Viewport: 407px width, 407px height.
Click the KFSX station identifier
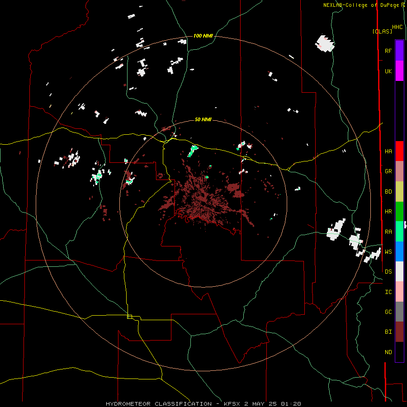pyautogui.click(x=232, y=404)
